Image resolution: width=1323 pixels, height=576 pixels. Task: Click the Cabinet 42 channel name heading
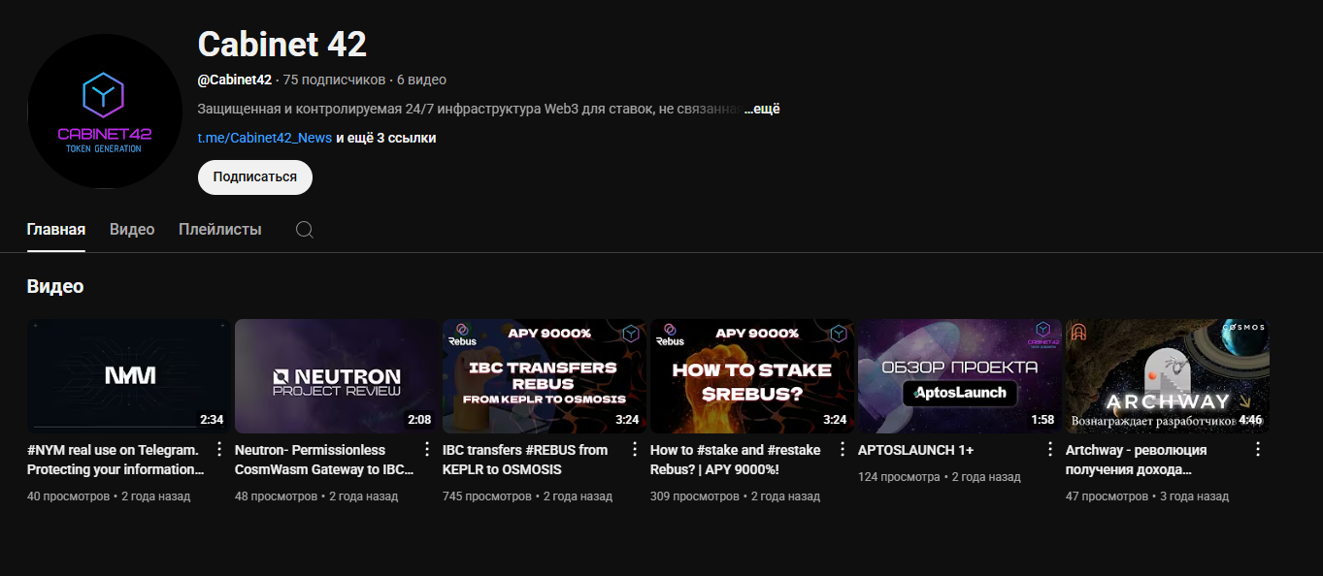pos(282,45)
